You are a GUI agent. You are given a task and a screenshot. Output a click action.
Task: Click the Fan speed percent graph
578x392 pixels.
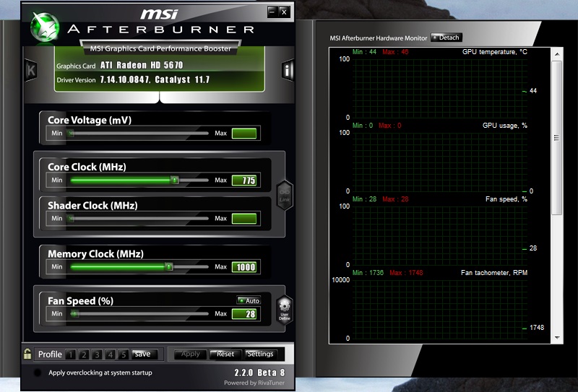coord(440,236)
